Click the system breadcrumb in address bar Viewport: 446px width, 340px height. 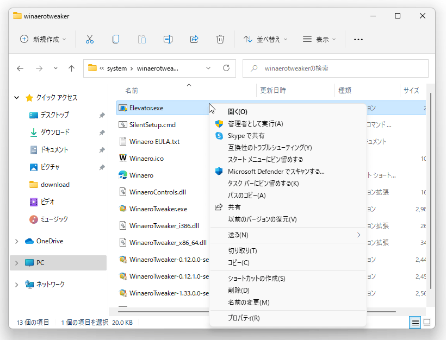(x=117, y=68)
